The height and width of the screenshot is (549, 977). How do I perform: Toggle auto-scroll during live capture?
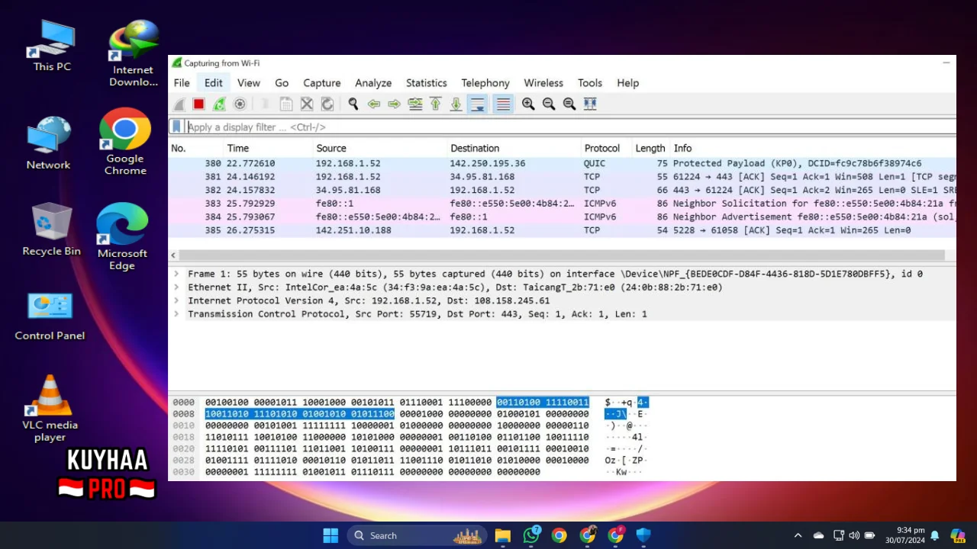(478, 104)
